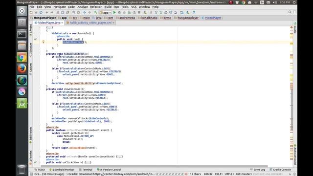Navigate Forward using the toolbar arrow
The height and width of the screenshot is (176, 313).
coord(89,12)
